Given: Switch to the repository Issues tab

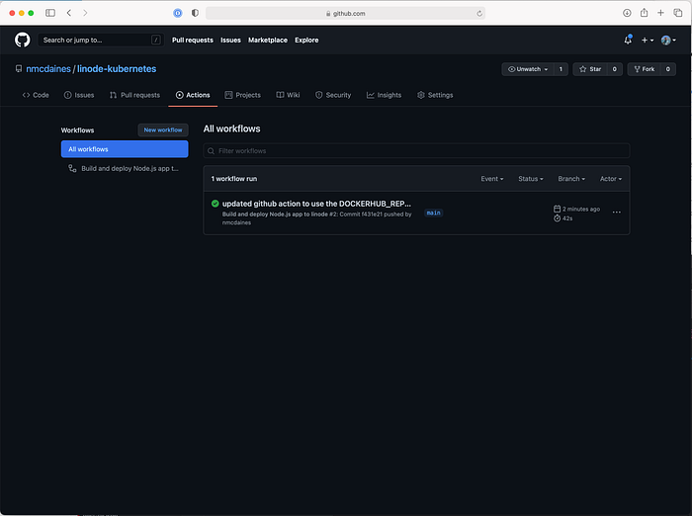Looking at the screenshot, I should click(79, 95).
